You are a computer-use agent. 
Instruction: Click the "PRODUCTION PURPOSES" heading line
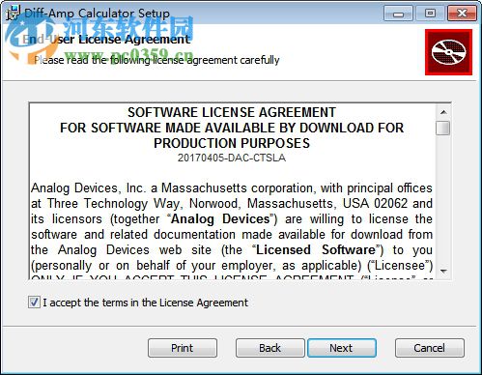[x=232, y=143]
